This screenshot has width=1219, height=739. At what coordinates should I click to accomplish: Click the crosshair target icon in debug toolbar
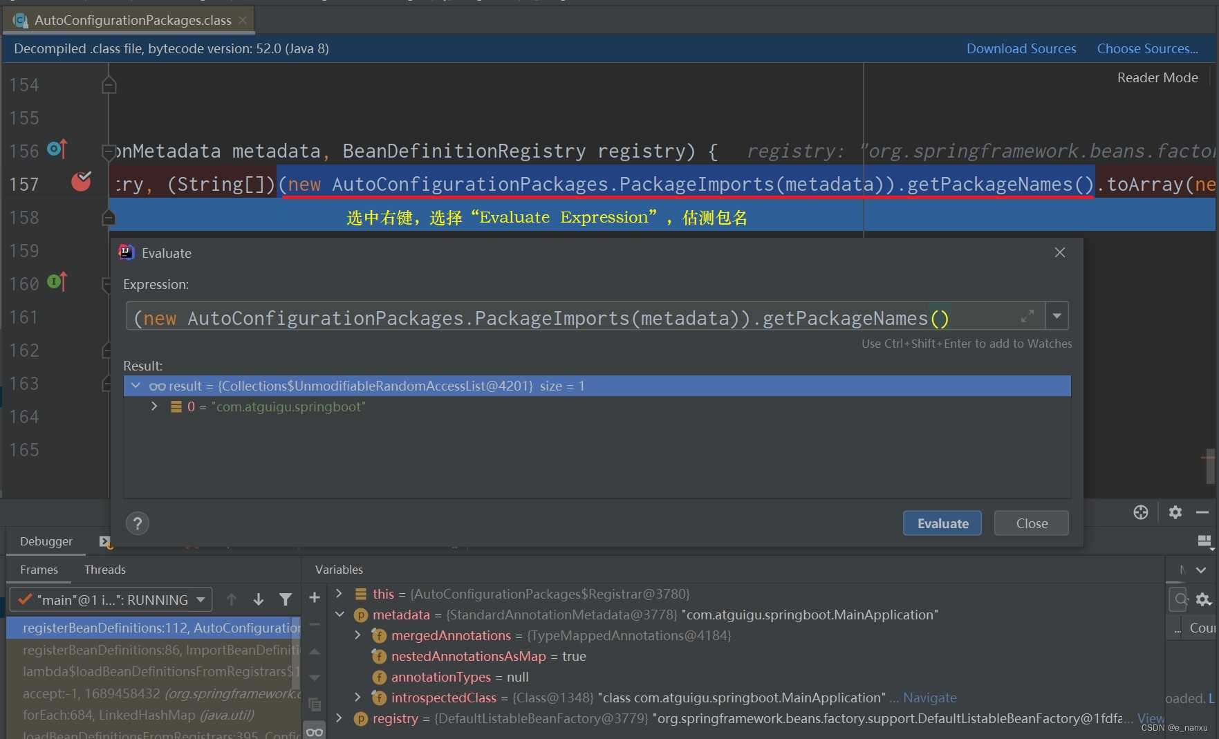coord(1141,512)
